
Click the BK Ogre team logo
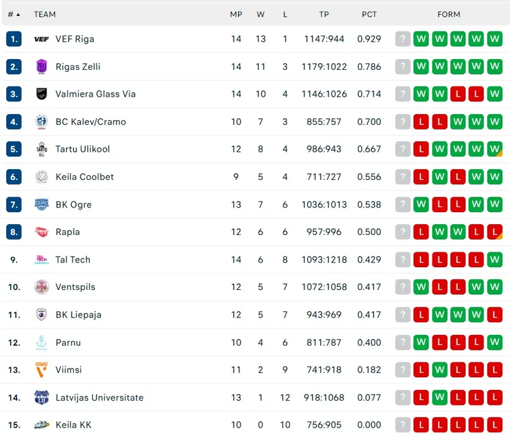pos(42,204)
